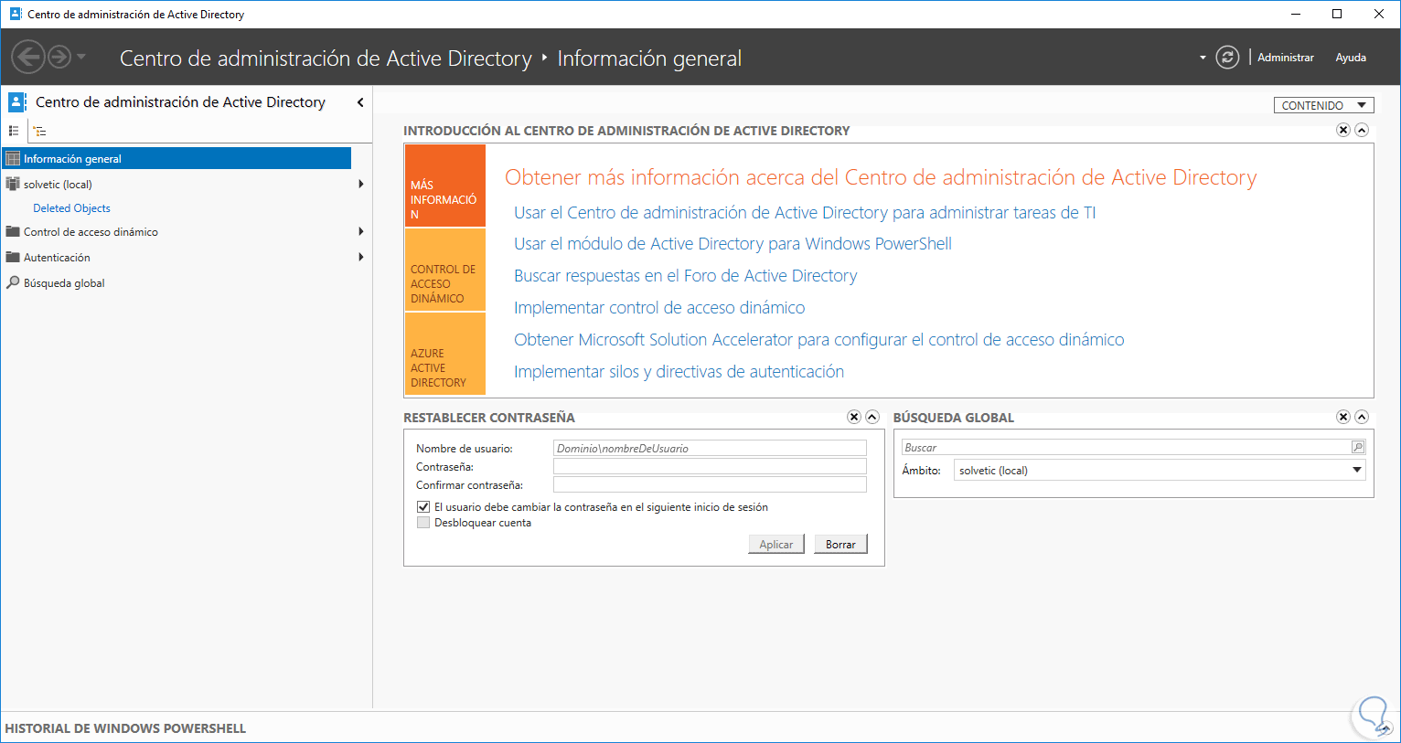Click Centro de administración breadcrumb in header

(326, 58)
